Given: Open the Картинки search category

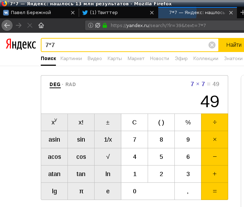Looking at the screenshot, I should 71,58.
